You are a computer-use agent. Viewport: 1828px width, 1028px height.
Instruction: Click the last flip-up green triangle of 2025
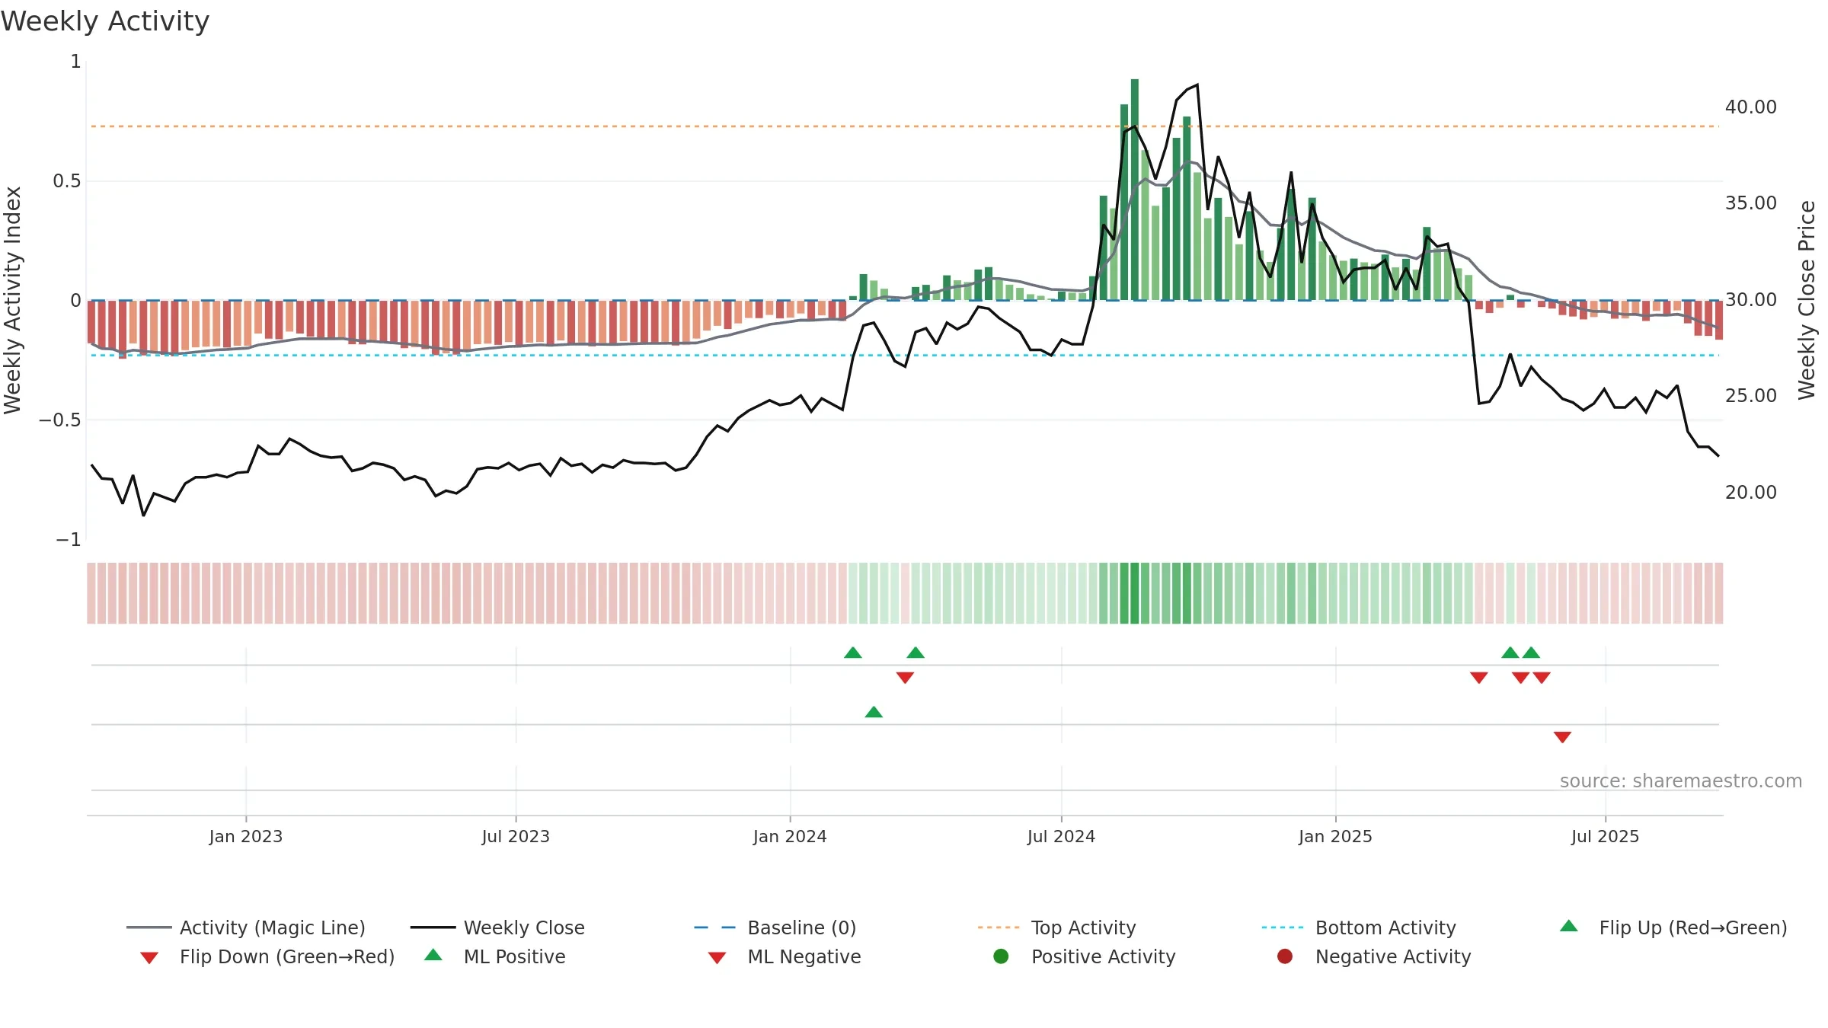coord(1531,653)
